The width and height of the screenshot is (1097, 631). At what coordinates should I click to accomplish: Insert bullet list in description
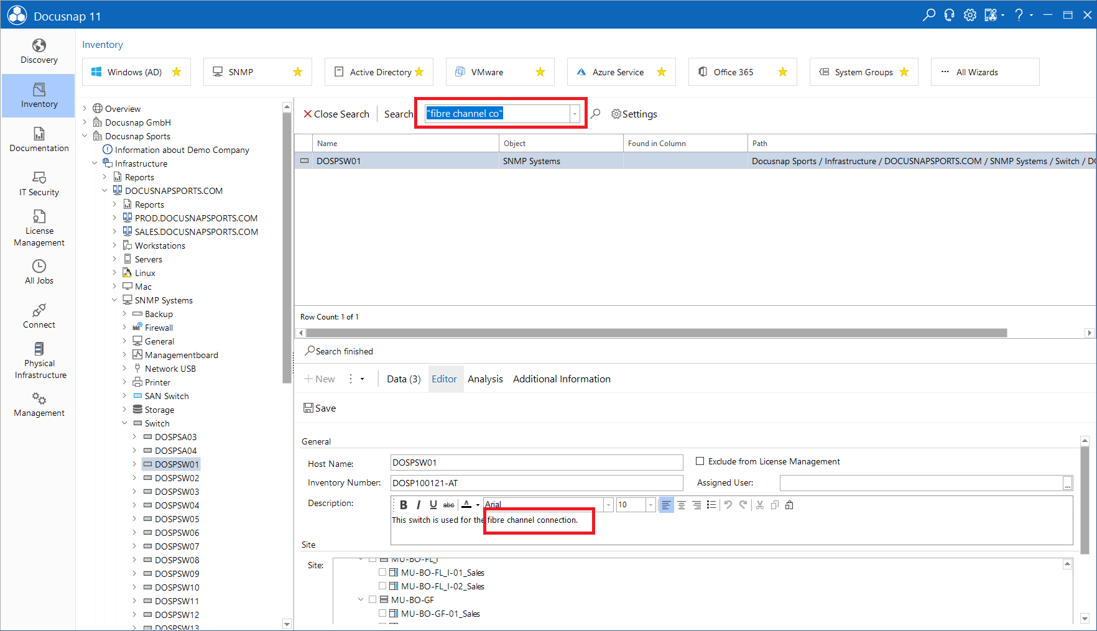[x=711, y=505]
